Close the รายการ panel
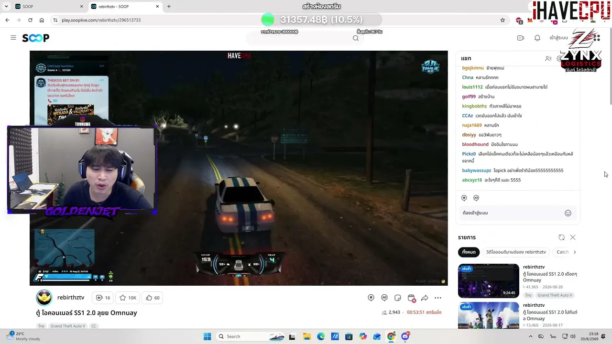The width and height of the screenshot is (612, 344). tap(573, 237)
